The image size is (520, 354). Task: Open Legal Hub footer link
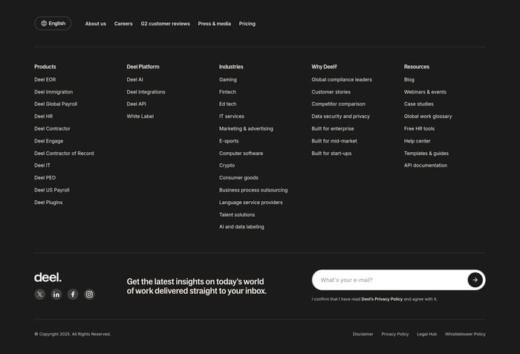pos(427,334)
